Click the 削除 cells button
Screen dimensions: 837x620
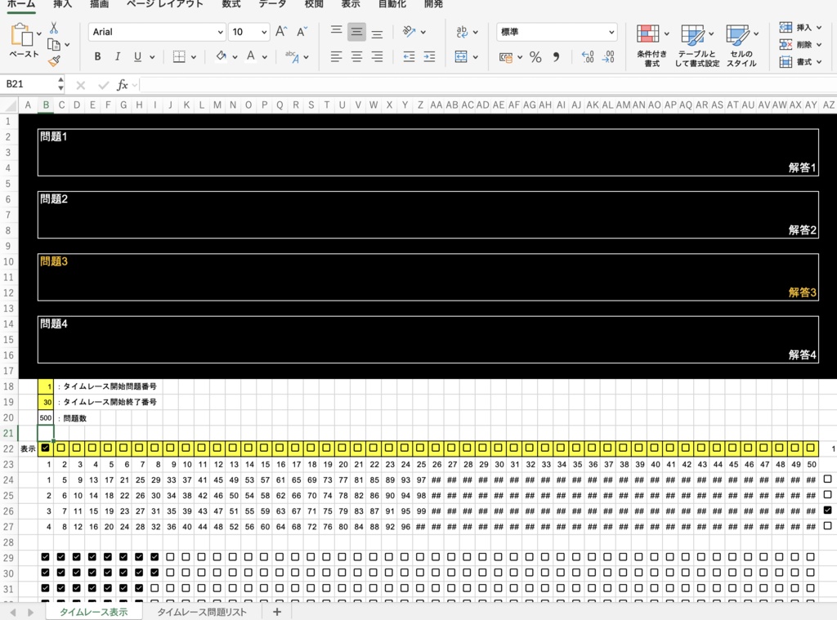point(799,44)
